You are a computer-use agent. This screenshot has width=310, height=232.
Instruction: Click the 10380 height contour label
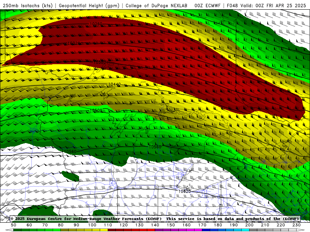click(100, 62)
